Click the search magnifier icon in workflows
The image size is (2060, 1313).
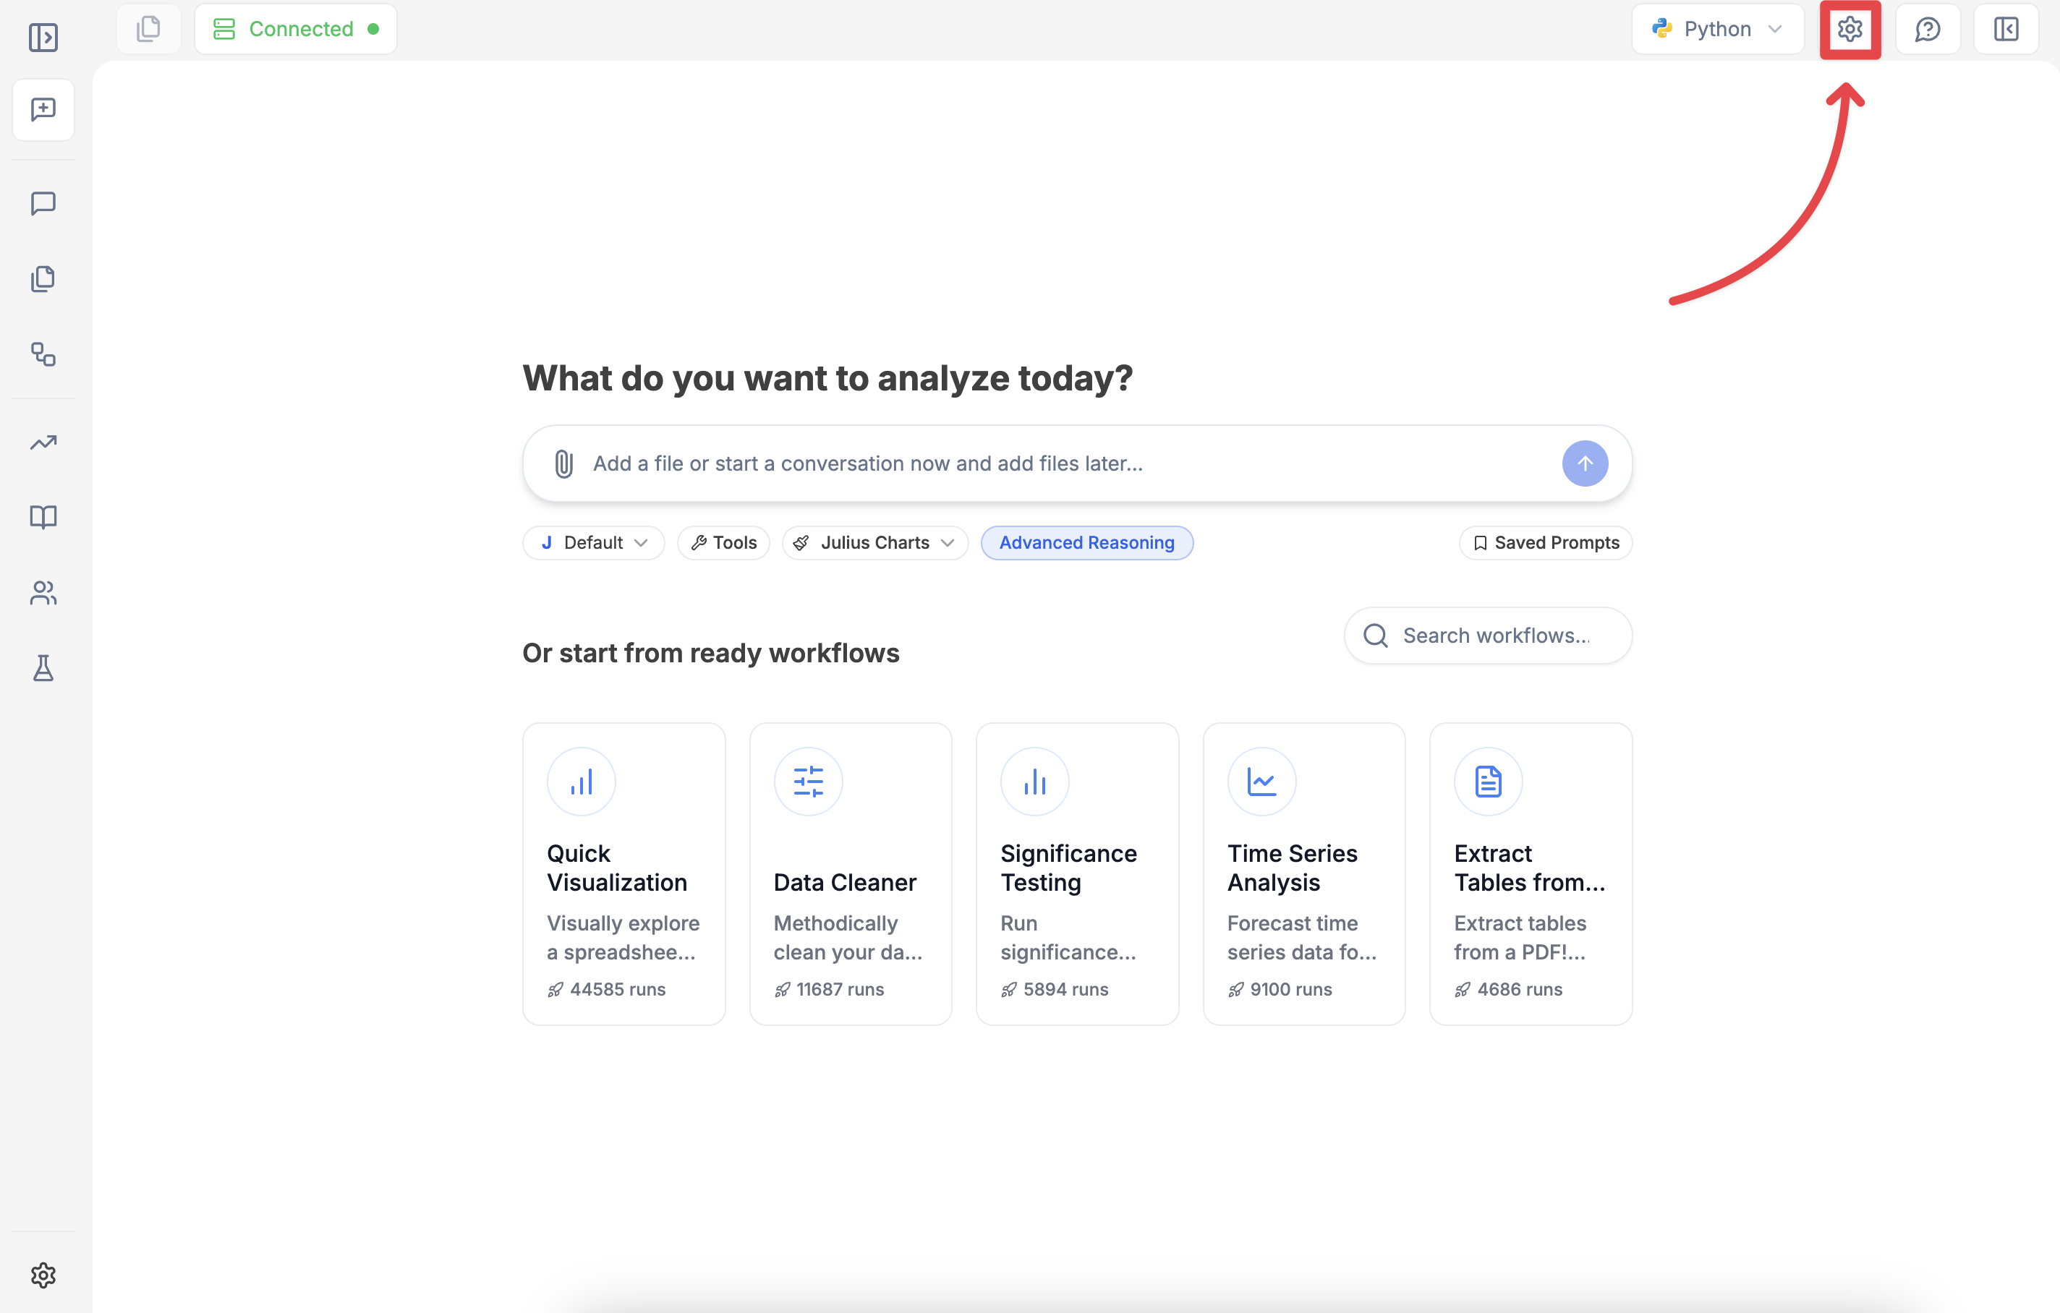coord(1376,636)
